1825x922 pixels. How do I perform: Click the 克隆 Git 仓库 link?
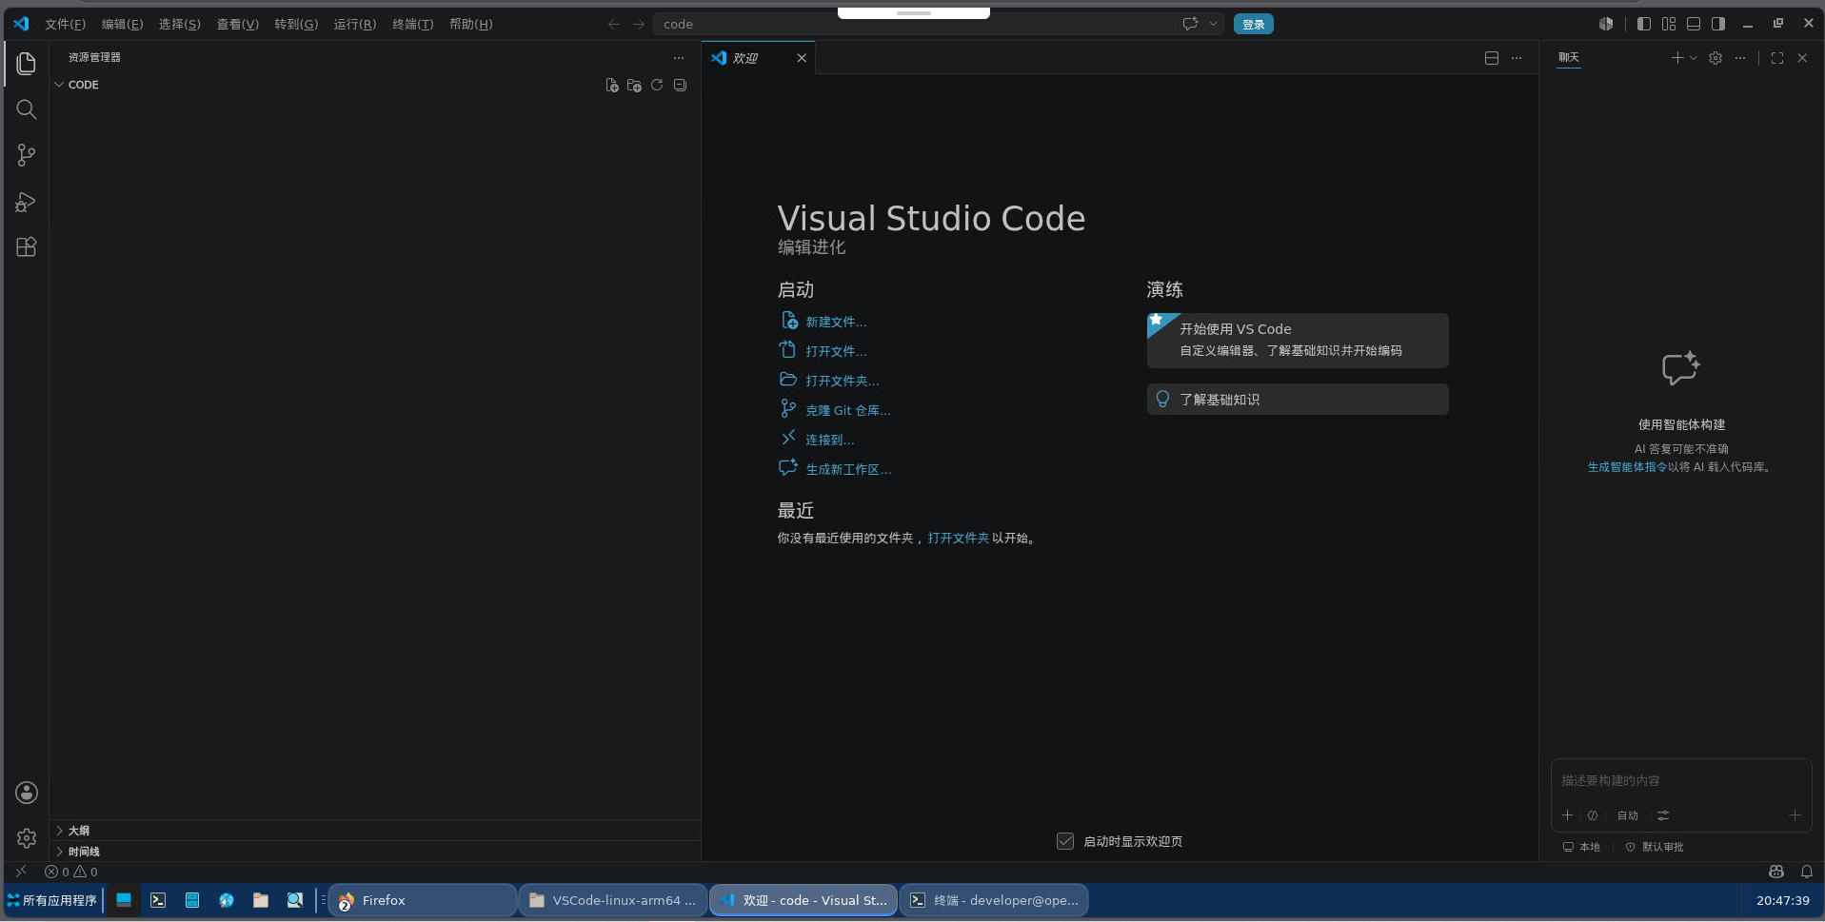point(848,411)
